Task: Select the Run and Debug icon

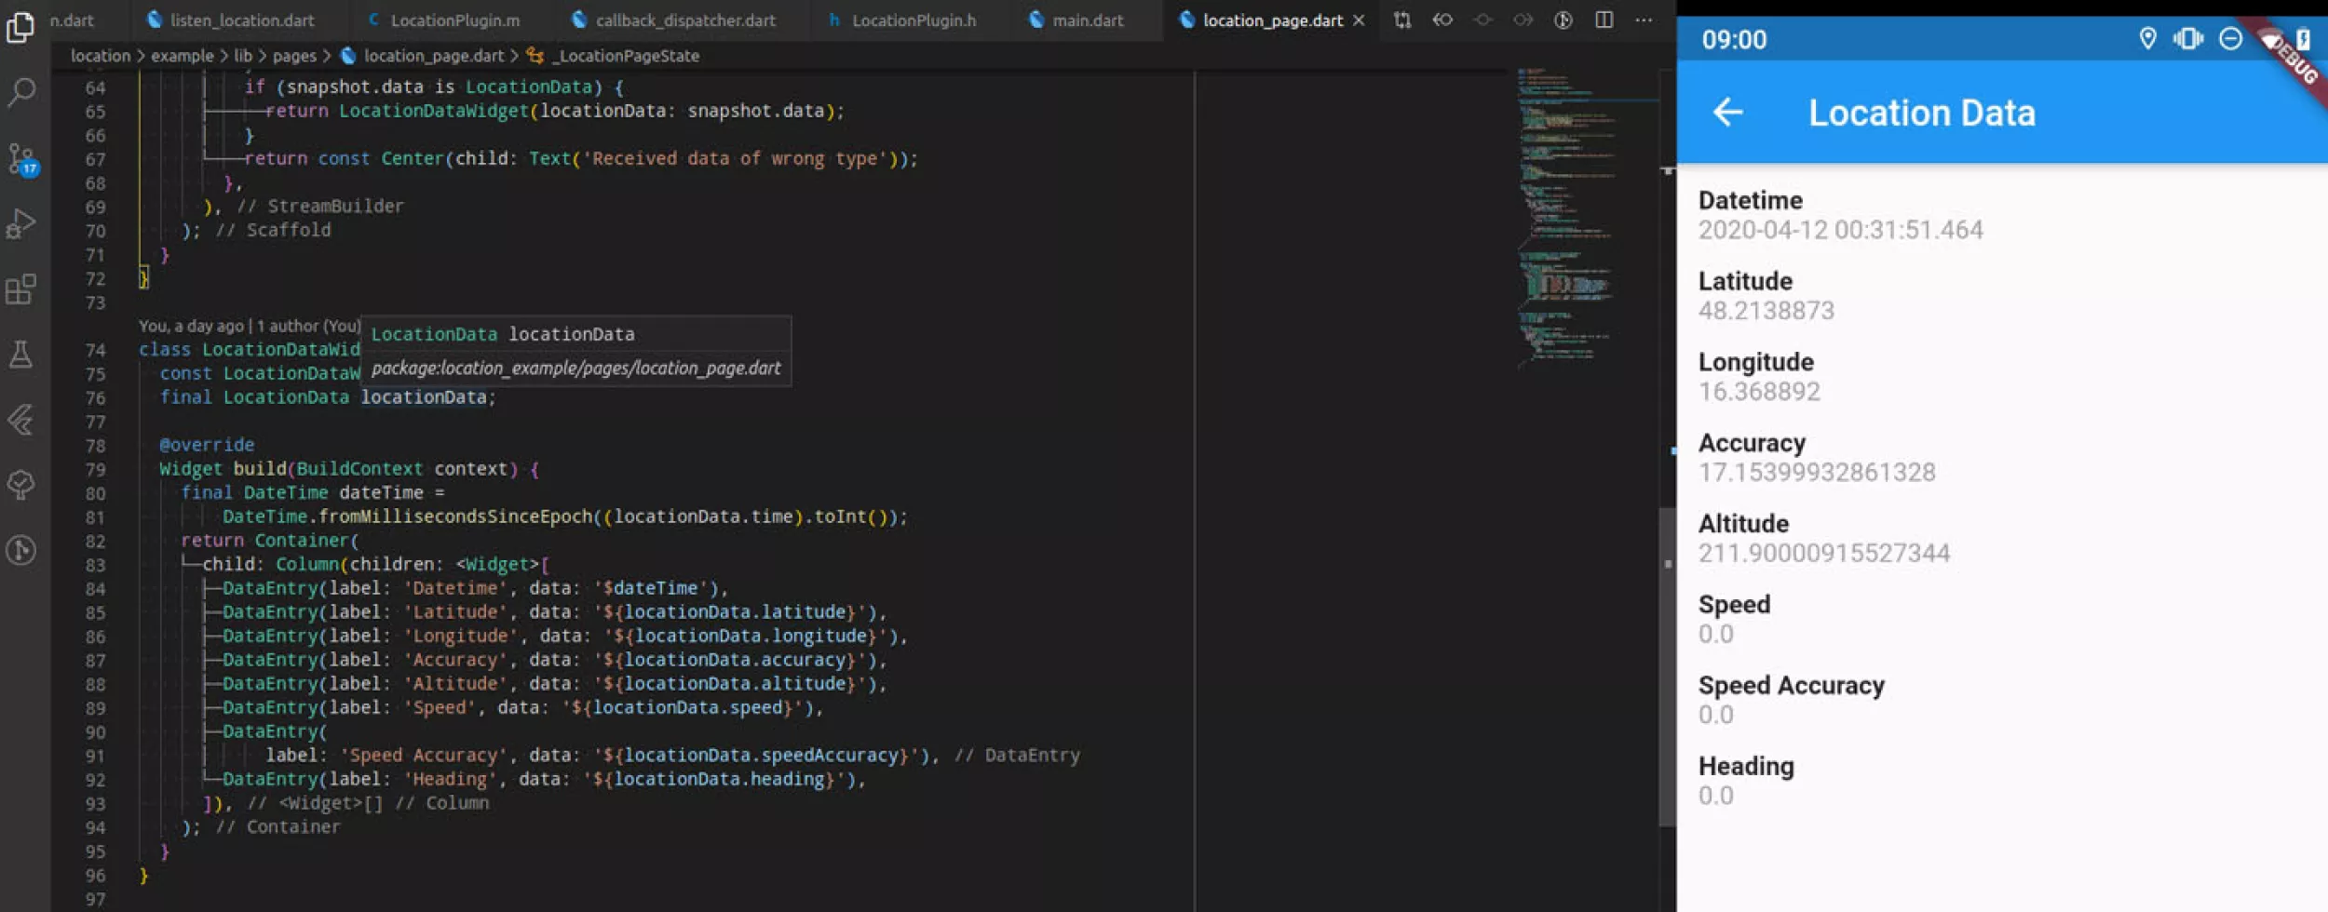Action: pyautogui.click(x=20, y=223)
